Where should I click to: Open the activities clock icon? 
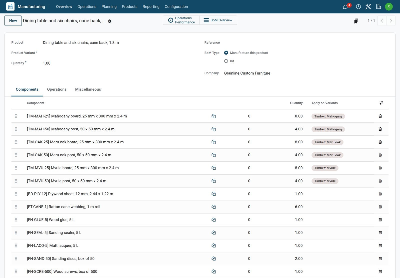click(x=358, y=7)
